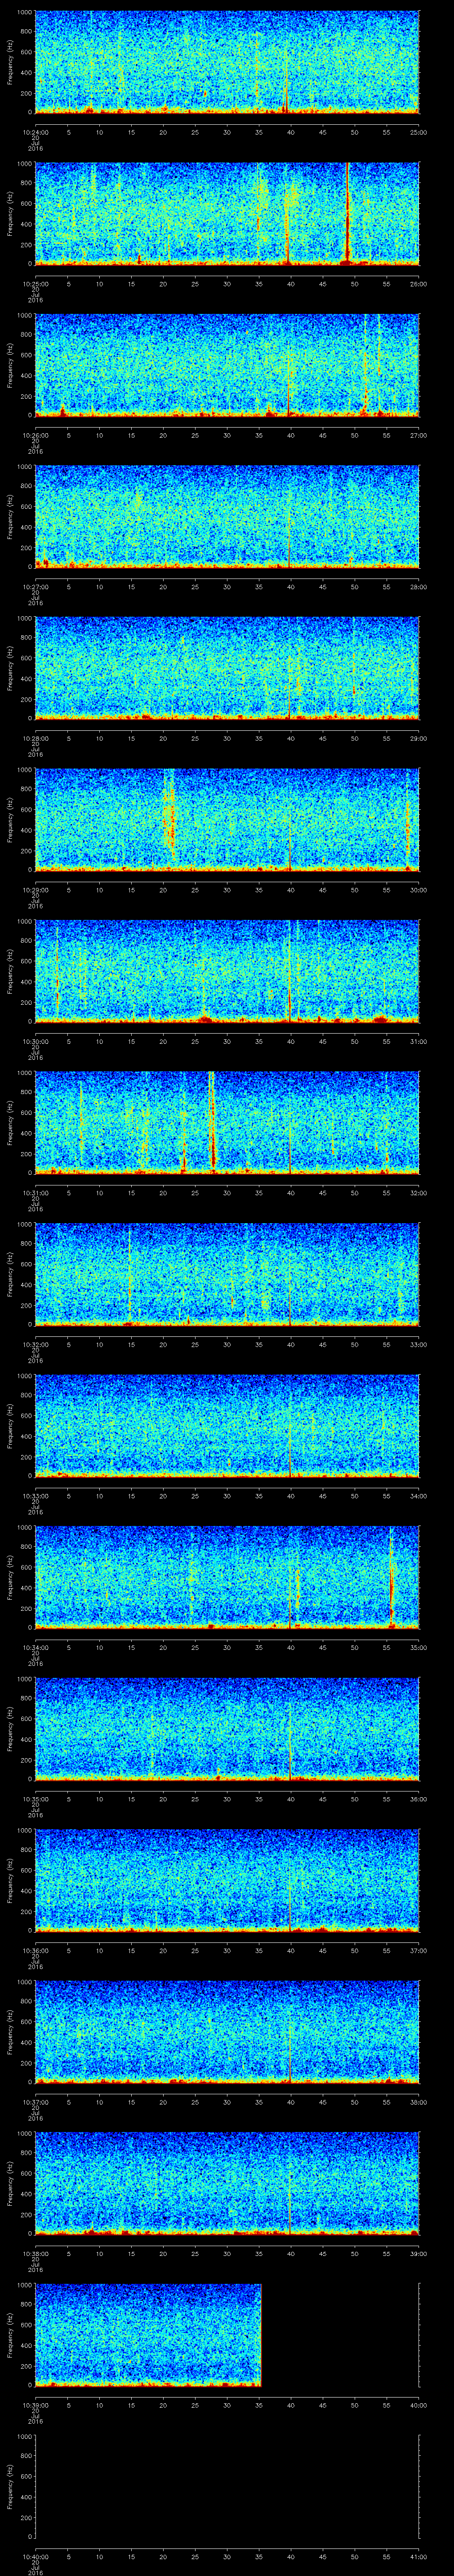Click the 10:26:00 start time label
This screenshot has width=454, height=2576.
point(35,435)
